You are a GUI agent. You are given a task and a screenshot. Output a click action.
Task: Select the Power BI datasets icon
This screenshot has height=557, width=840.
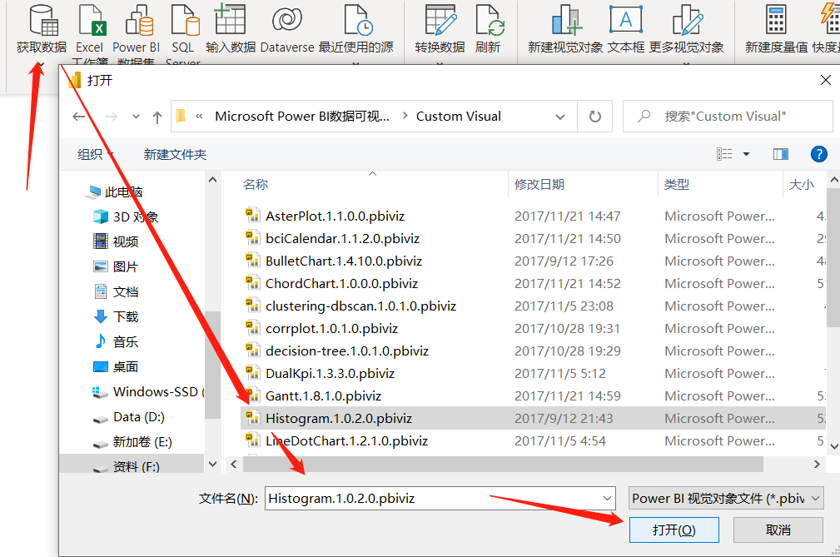tap(139, 20)
